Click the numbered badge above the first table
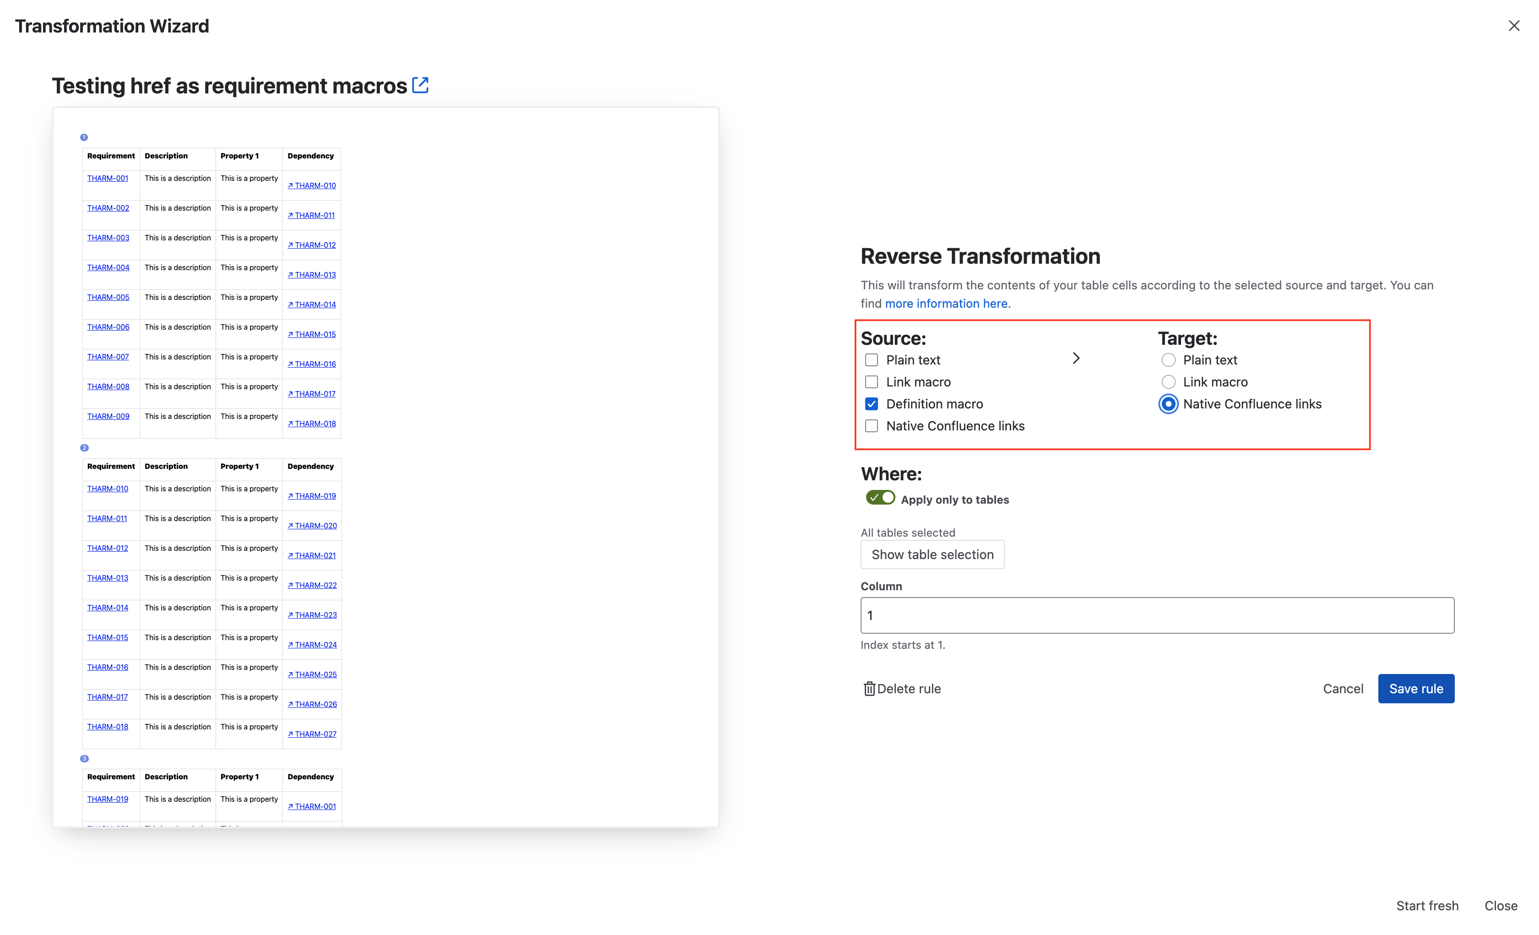This screenshot has height=935, width=1539. click(84, 137)
